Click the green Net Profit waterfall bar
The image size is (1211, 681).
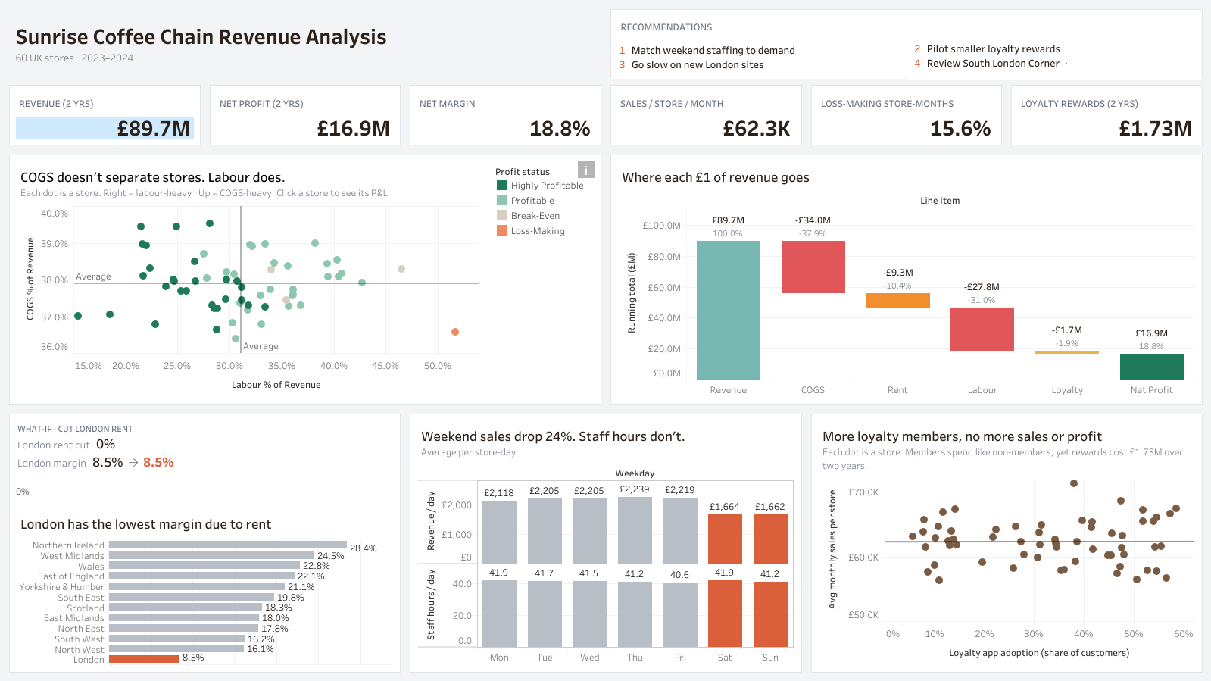pyautogui.click(x=1152, y=367)
